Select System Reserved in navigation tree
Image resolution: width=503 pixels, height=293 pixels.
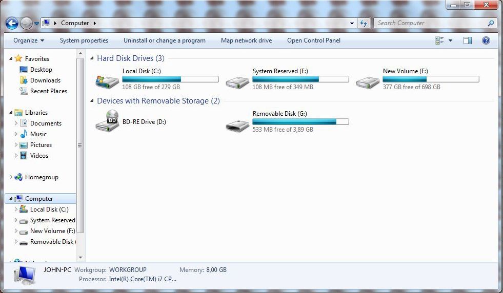(x=53, y=220)
